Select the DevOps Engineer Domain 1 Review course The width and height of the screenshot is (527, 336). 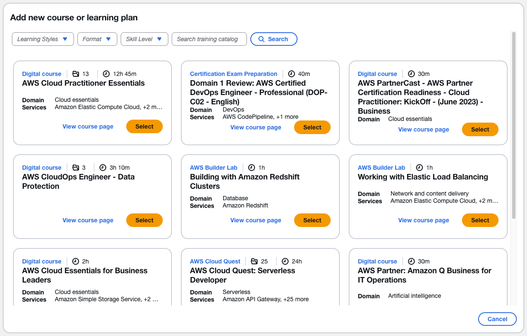pyautogui.click(x=312, y=127)
